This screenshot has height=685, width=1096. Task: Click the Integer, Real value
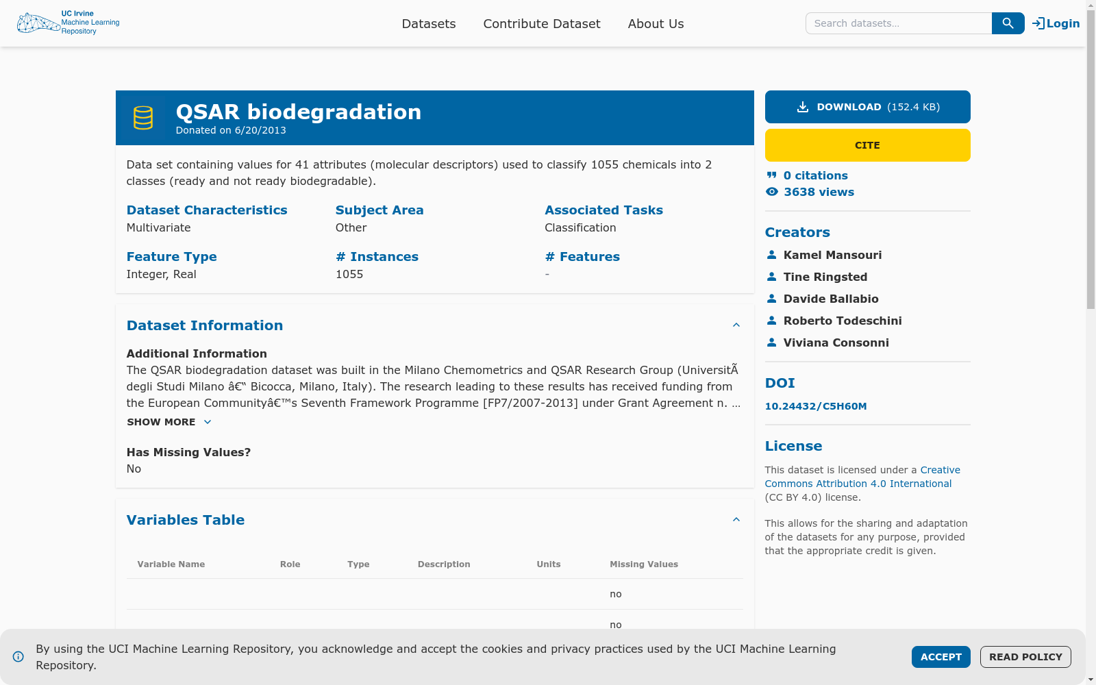162,274
